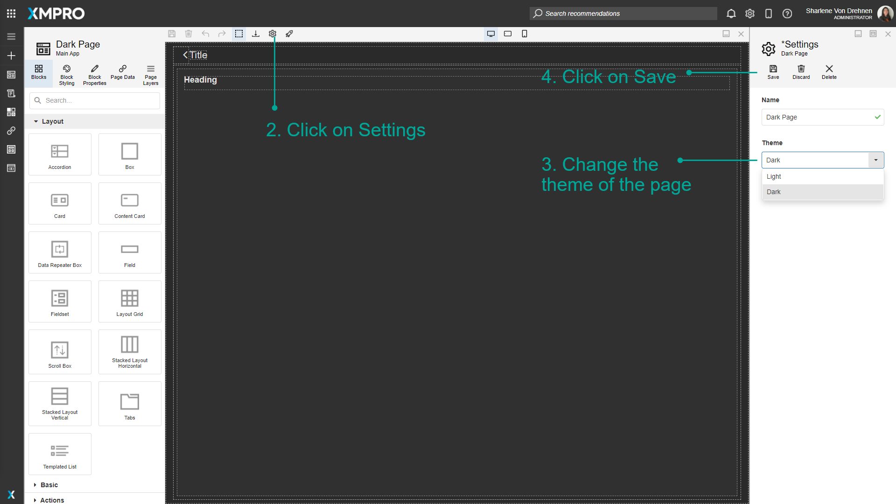Click the notifications bell icon
Viewport: 896px width, 504px height.
click(731, 14)
